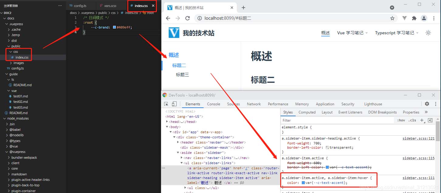This screenshot has height=193, width=441.
Task: Switch to the Console tab in DevTools
Action: pyautogui.click(x=213, y=104)
